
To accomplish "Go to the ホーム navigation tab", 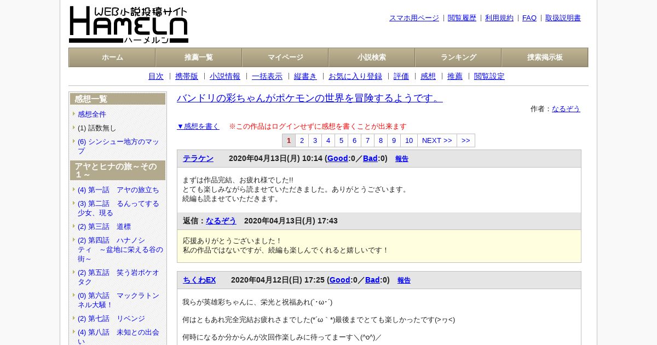I will click(x=112, y=58).
